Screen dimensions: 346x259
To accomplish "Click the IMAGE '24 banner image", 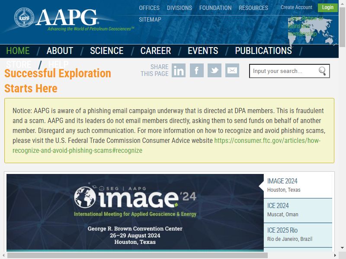I will (x=135, y=213).
